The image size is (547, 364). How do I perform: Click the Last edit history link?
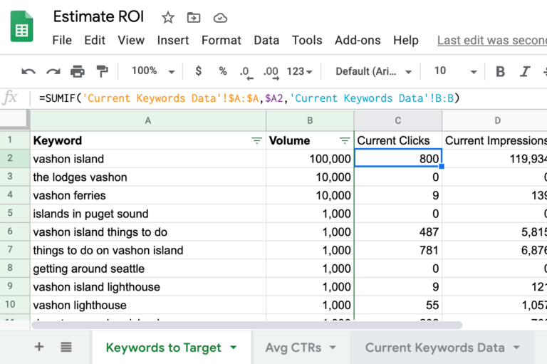click(x=491, y=41)
